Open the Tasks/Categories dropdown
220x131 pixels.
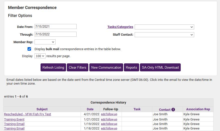coord(164,27)
